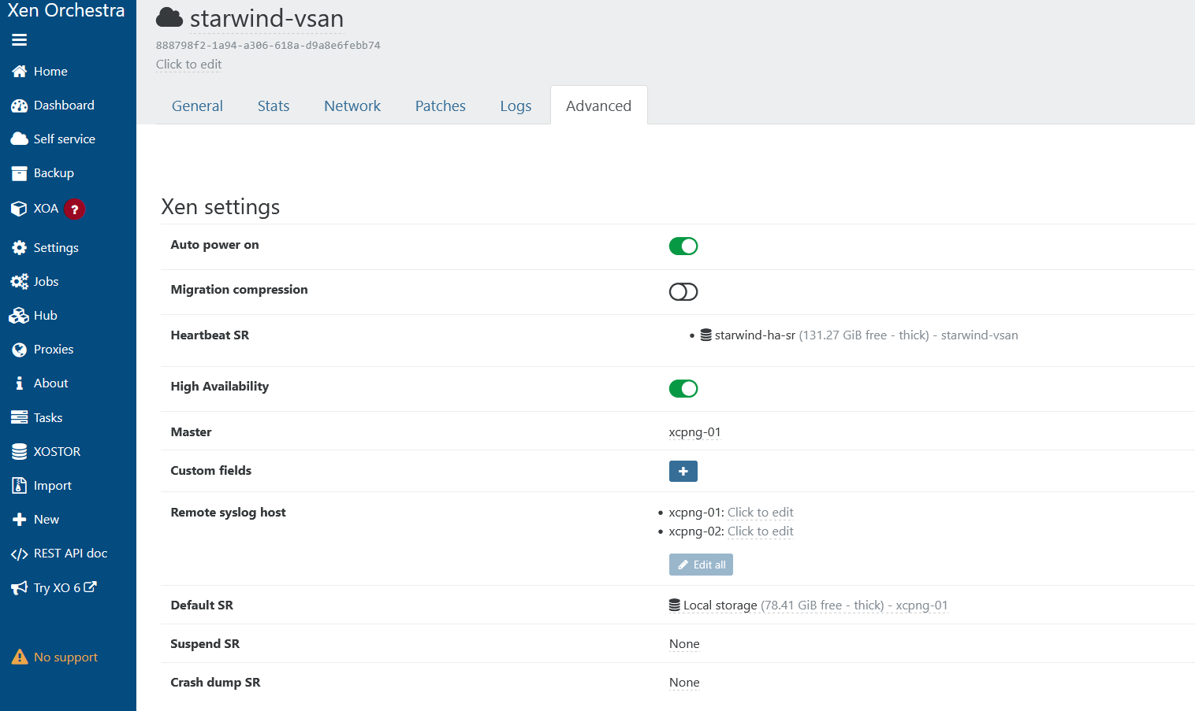Click the Heartbeat SR label
1195x711 pixels.
(210, 335)
